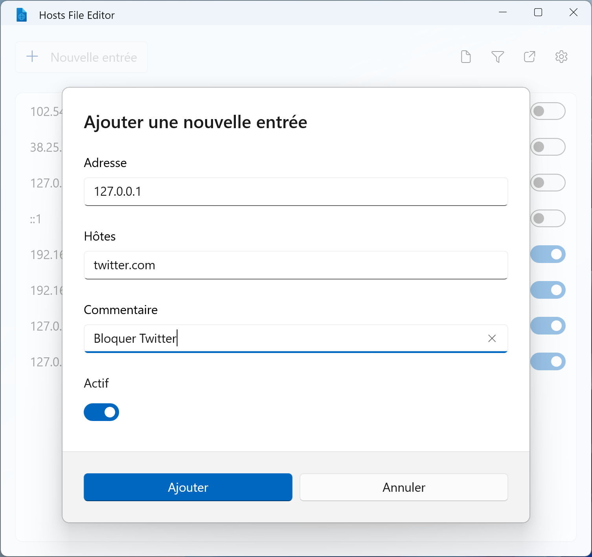This screenshot has height=557, width=592.
Task: Click the Adresse input field containing 127.0.0.1
Action: [296, 191]
